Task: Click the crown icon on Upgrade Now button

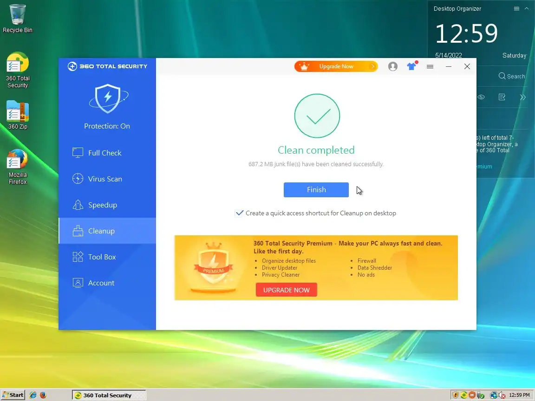Action: point(304,66)
